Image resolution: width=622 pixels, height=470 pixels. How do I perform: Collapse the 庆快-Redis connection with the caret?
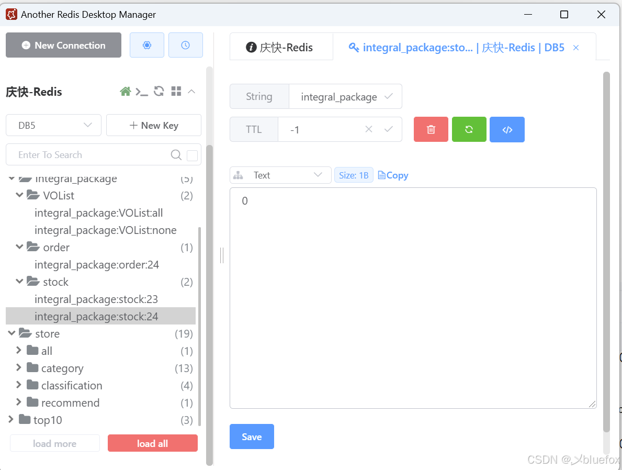[x=191, y=91]
